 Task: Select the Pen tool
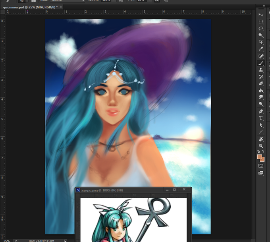261,111
